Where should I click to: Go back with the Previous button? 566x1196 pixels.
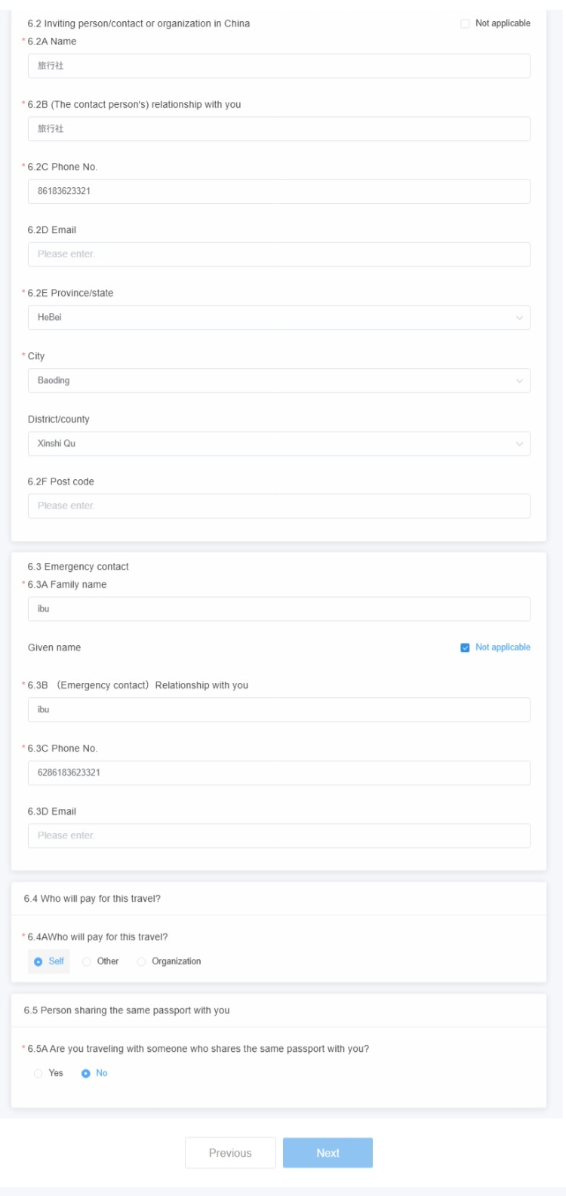click(x=230, y=1153)
